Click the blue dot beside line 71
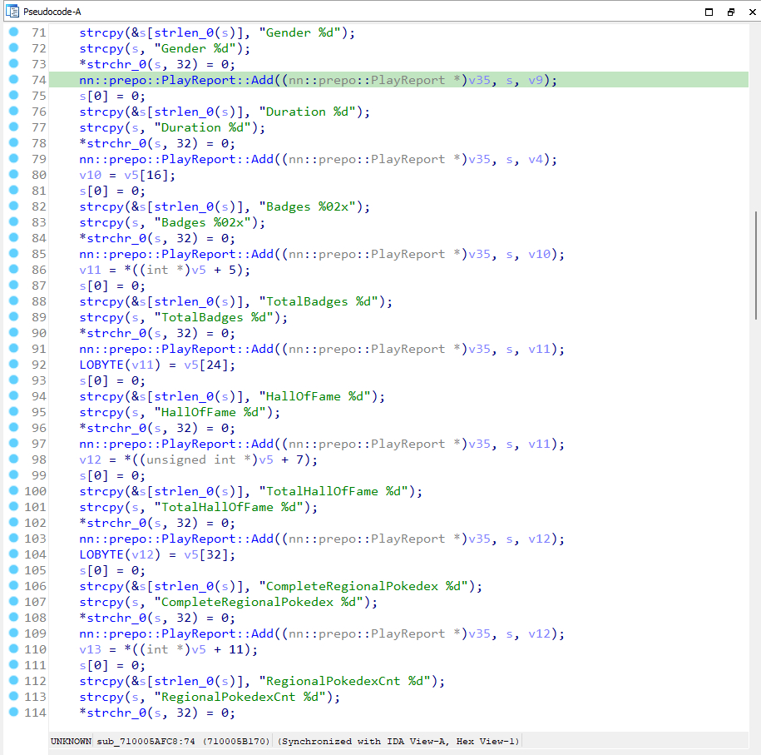 [x=13, y=32]
